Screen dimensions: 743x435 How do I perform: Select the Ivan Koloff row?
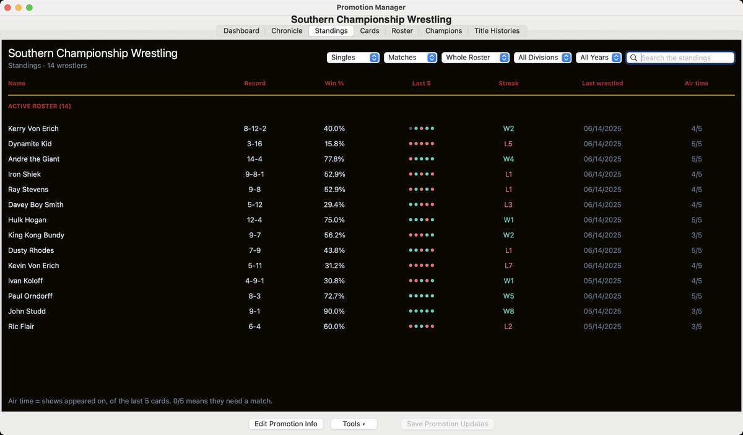(x=371, y=281)
